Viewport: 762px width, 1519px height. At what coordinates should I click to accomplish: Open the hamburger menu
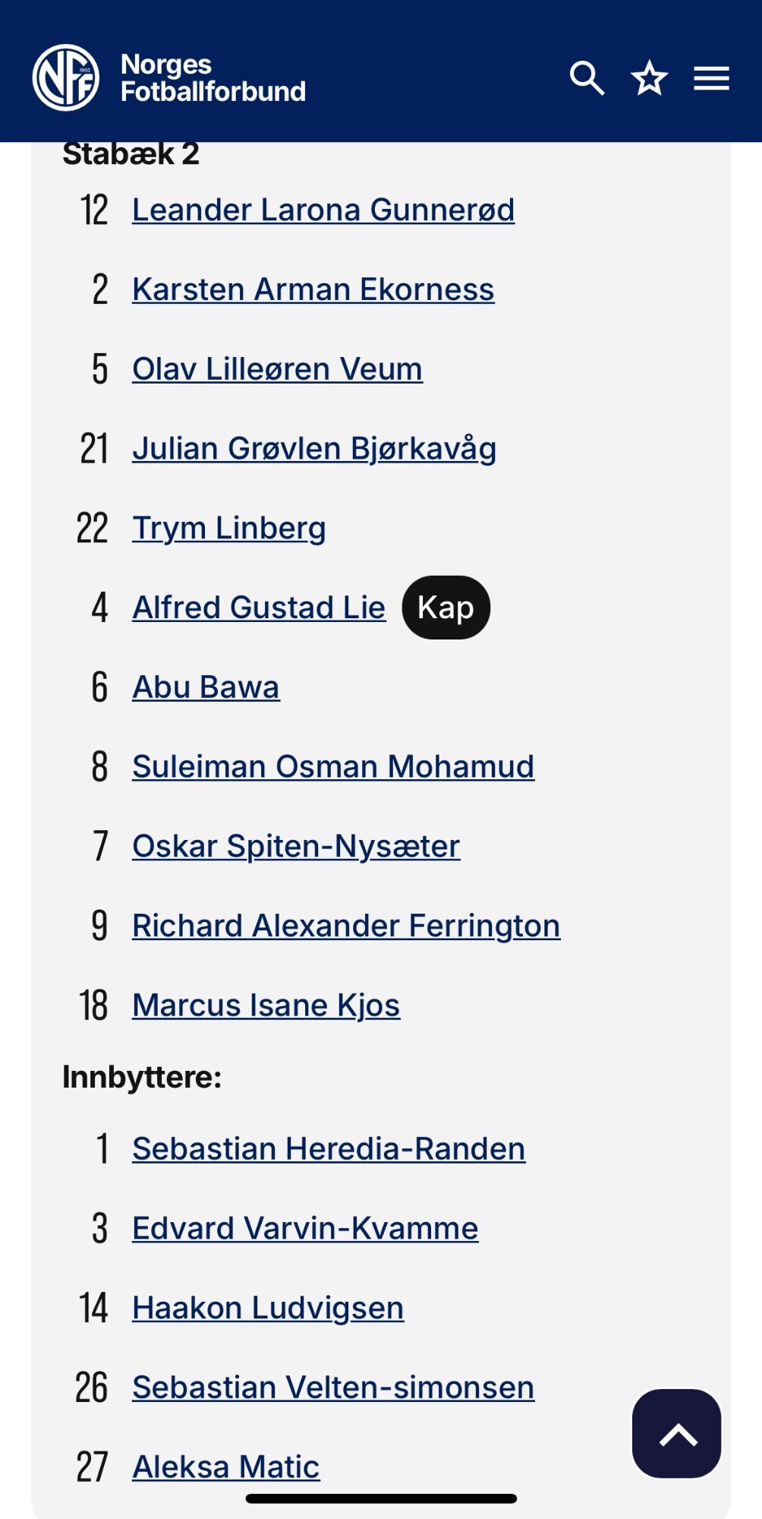coord(711,78)
